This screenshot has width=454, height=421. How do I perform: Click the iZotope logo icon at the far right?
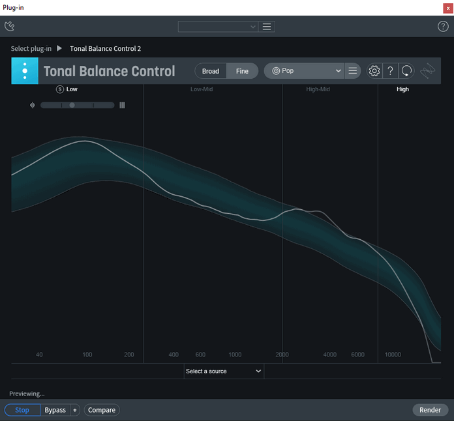tap(429, 71)
